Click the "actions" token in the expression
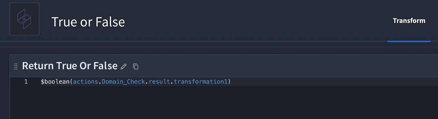Screen dimensions: 438x119 pyautogui.click(x=85, y=82)
